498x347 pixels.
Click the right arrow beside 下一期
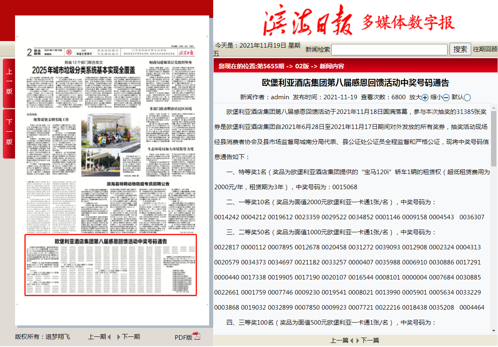119,337
